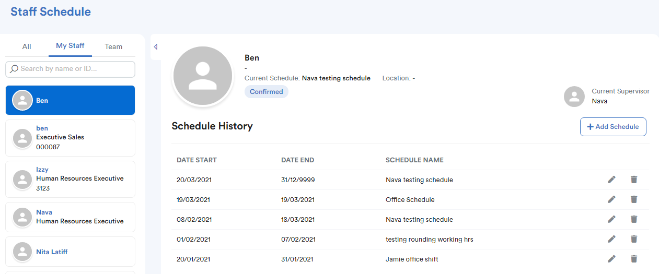Switch to the All tab
Image resolution: width=659 pixels, height=274 pixels.
(x=27, y=46)
